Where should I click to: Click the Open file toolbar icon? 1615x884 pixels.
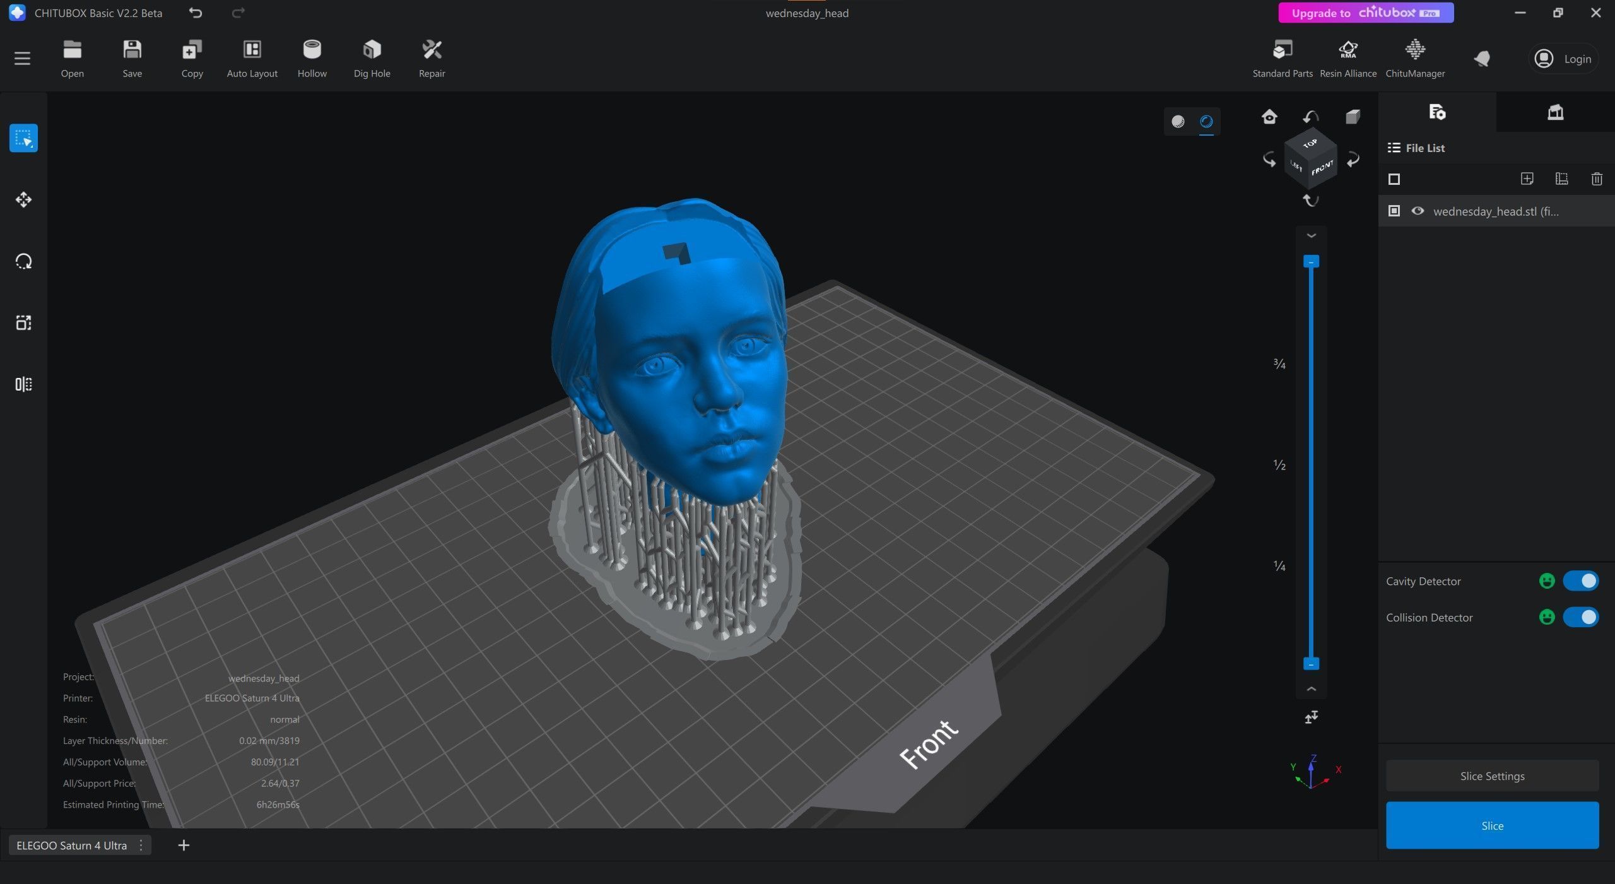click(72, 58)
